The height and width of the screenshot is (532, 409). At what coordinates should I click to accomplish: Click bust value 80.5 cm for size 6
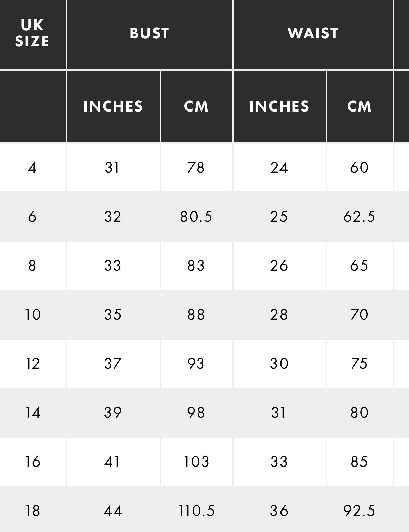tap(196, 217)
